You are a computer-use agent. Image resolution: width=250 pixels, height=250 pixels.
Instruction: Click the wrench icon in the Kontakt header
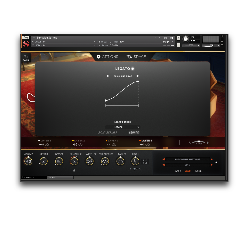25,37
